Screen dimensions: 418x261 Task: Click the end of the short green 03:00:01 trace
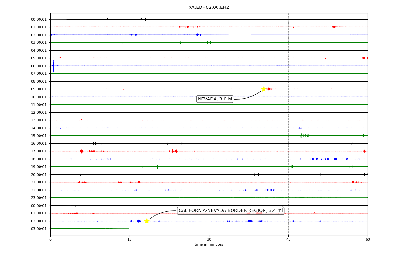[x=129, y=229]
